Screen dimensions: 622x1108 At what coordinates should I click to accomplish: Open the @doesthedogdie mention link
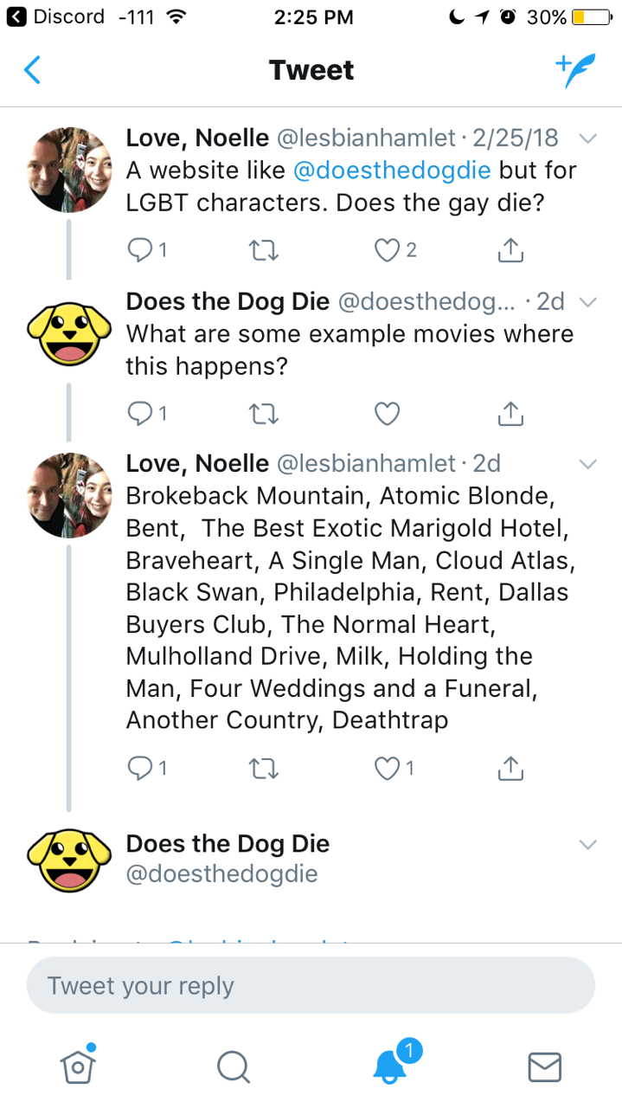tap(393, 171)
